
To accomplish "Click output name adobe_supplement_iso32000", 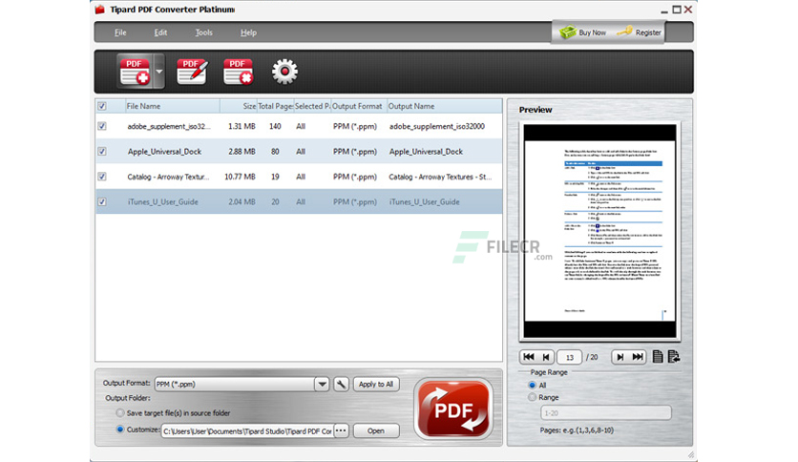I will [436, 126].
